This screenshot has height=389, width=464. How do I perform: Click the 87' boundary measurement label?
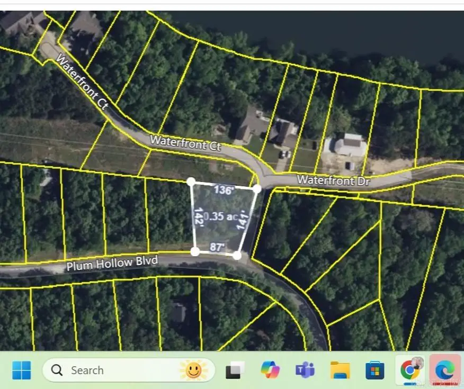pyautogui.click(x=217, y=247)
